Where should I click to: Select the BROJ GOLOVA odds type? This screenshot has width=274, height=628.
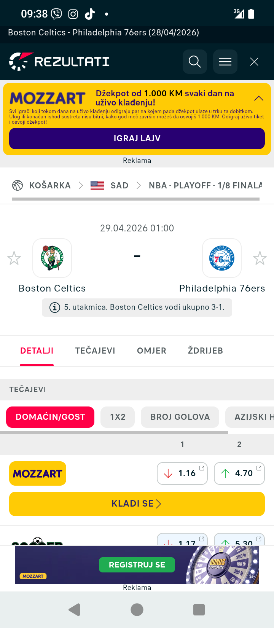click(180, 417)
